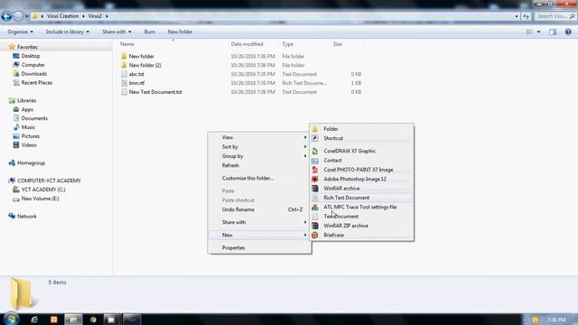
Task: Sort by Size column header
Action: point(337,44)
